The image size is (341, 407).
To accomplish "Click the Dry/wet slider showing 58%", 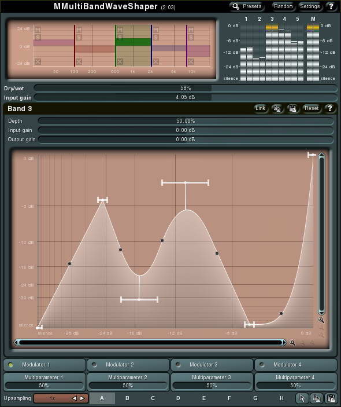I will pos(186,88).
